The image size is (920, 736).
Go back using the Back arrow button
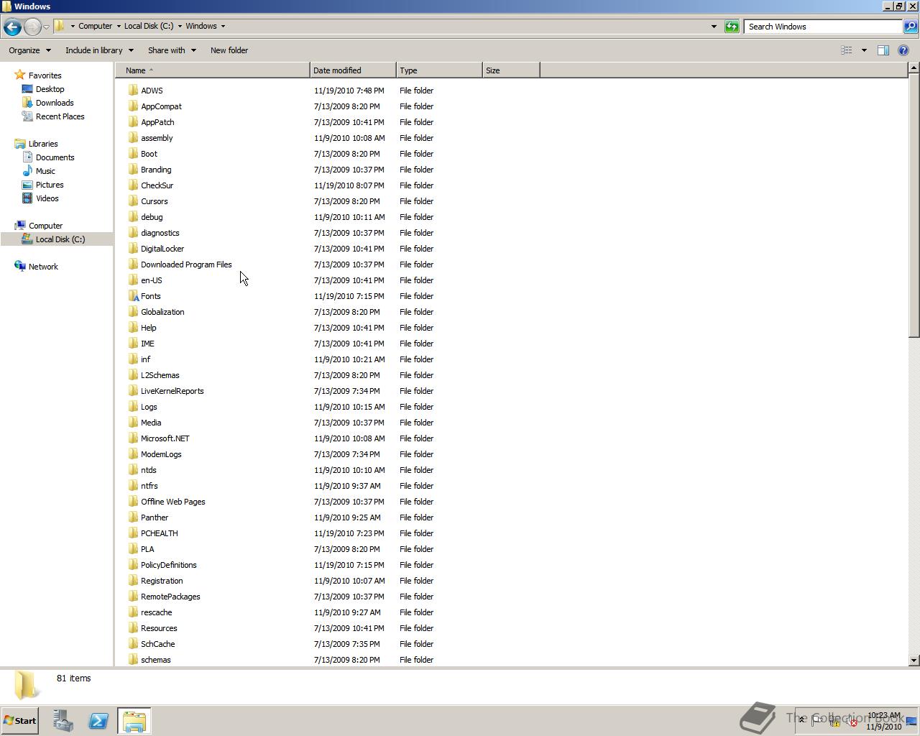click(12, 27)
